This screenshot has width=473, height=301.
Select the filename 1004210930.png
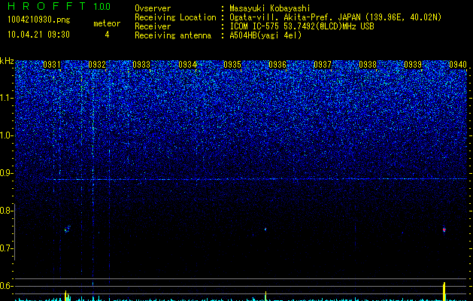39,20
